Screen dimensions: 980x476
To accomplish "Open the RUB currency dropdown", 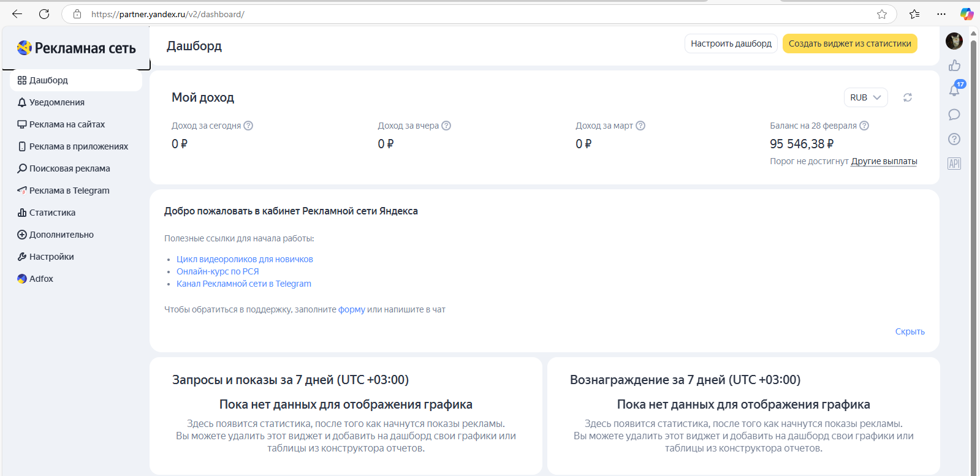I will (865, 97).
